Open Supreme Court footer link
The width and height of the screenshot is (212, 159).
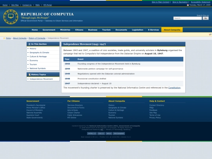[x=33, y=115]
